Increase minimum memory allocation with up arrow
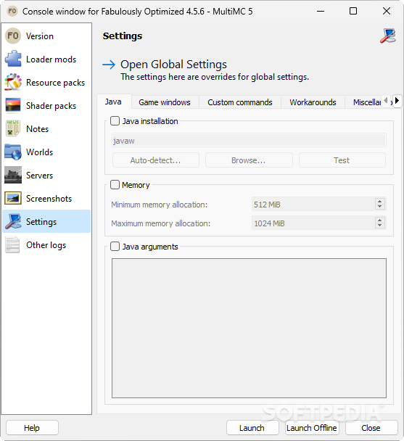404x441 pixels. [380, 202]
